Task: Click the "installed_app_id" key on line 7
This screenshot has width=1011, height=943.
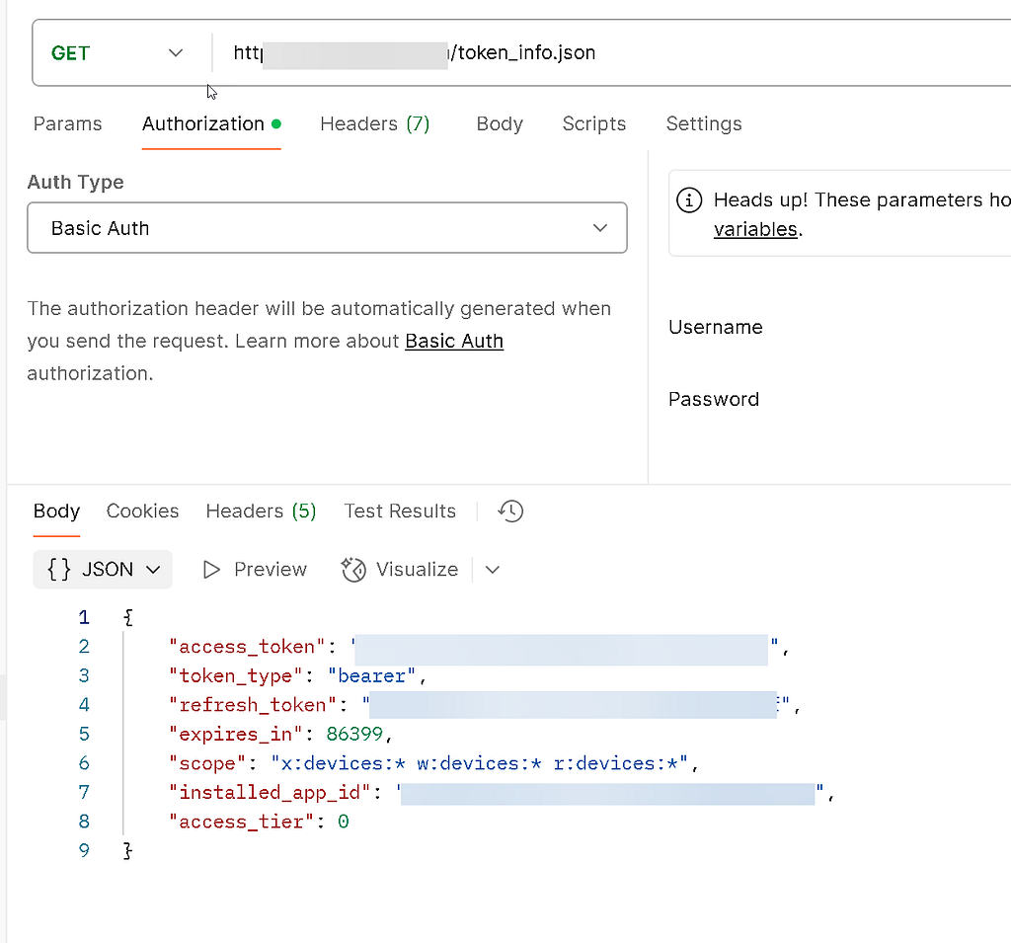Action: tap(270, 792)
